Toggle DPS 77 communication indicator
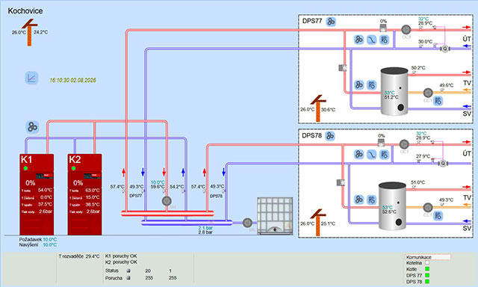Viewport: 478px width, 287px height. (x=427, y=275)
